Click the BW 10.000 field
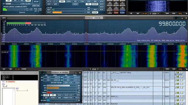Image resolution: width=188 pixels, height=105 pixels. coord(26,4)
